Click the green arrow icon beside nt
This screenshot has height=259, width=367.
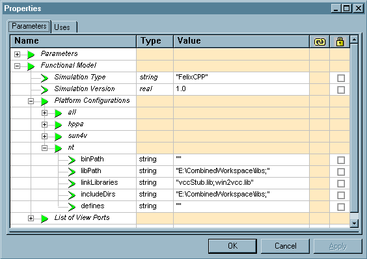(x=58, y=148)
